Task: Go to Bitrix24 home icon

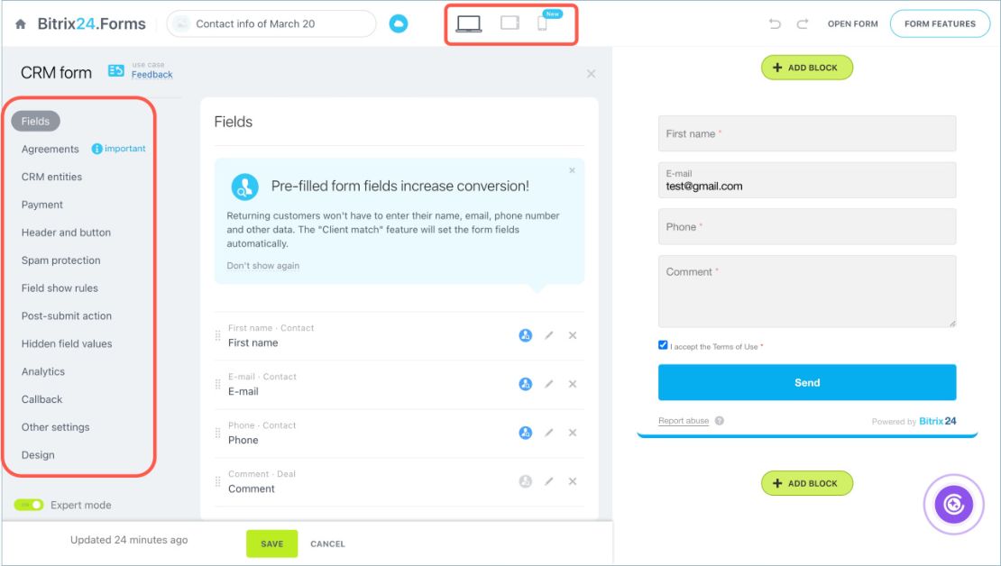Action: tap(21, 24)
